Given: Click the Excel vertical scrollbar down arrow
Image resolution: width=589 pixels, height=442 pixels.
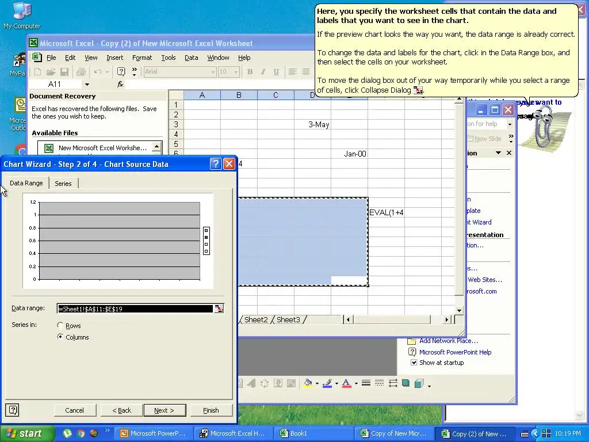Looking at the screenshot, I should pyautogui.click(x=459, y=310).
